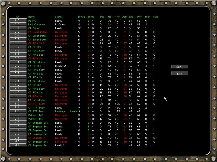Click the Move column header
The width and height of the screenshot is (217, 162).
[81, 17]
